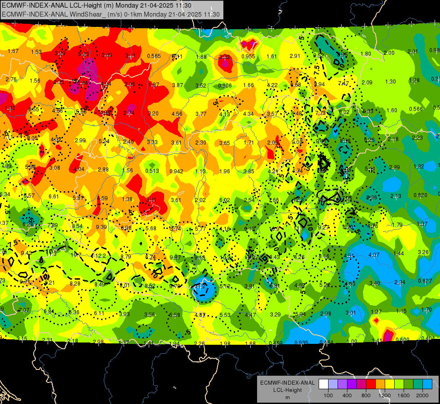This screenshot has height=404, width=440.
Task: Click the shear value 7.47
Action: (x=343, y=83)
